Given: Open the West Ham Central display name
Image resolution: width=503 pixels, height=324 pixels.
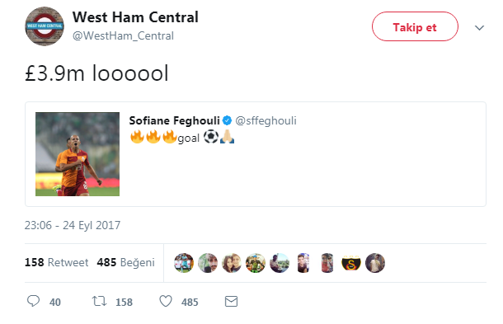Looking at the screenshot, I should pyautogui.click(x=135, y=17).
